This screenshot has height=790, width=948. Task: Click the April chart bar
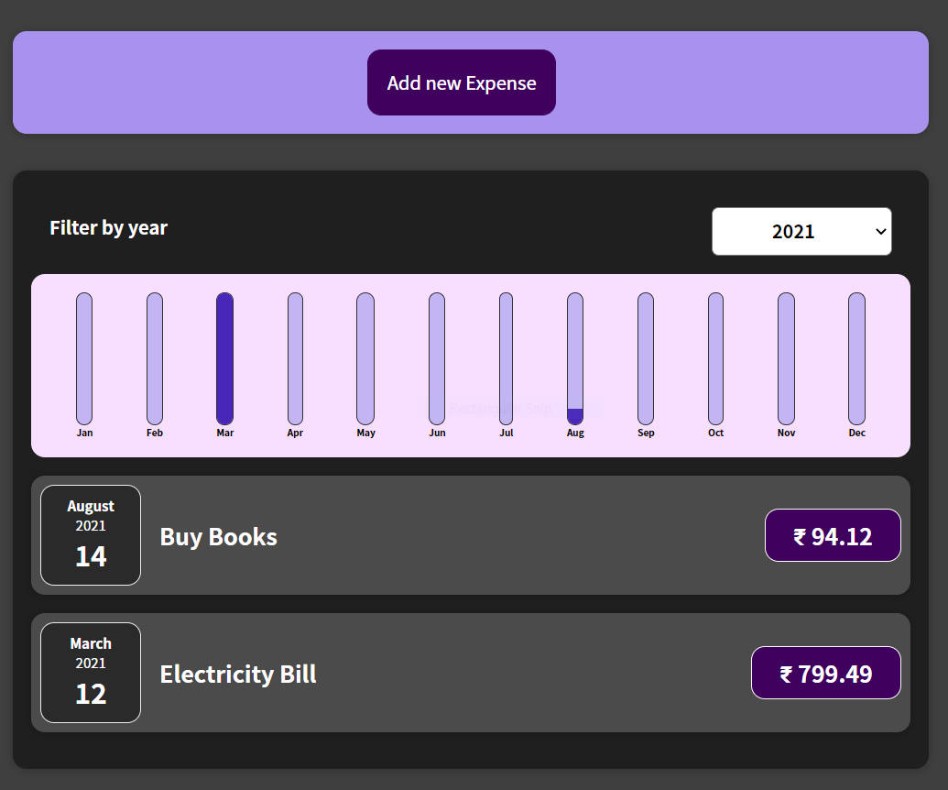[295, 358]
